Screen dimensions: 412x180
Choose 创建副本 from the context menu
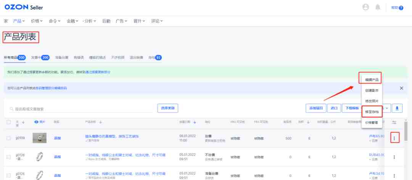[x=372, y=90]
